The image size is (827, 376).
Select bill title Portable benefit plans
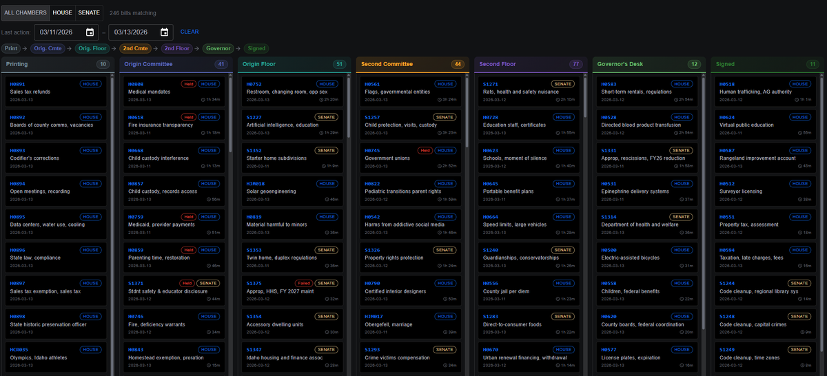coord(509,191)
